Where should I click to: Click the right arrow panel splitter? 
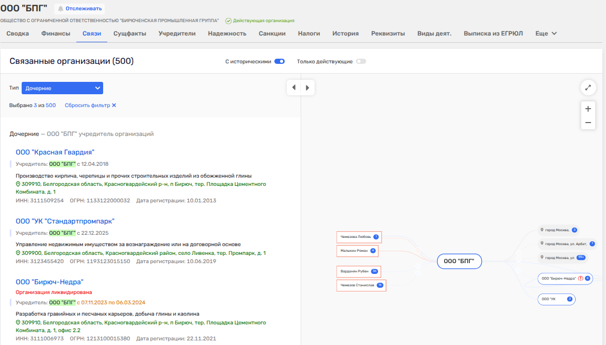click(x=307, y=88)
